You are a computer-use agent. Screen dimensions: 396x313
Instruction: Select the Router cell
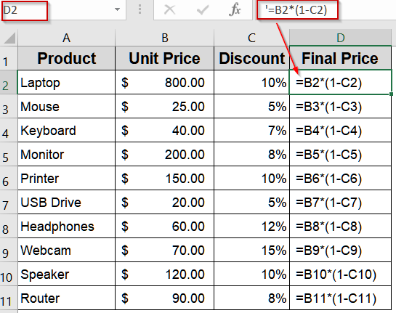pyautogui.click(x=66, y=298)
